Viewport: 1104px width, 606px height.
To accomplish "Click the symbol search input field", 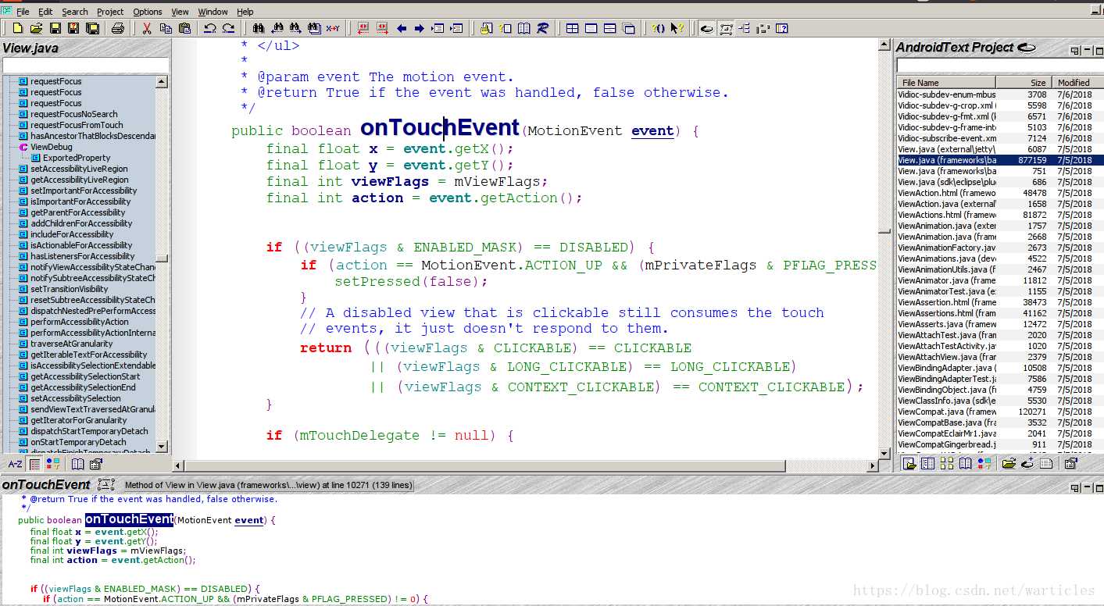I will pyautogui.click(x=85, y=65).
